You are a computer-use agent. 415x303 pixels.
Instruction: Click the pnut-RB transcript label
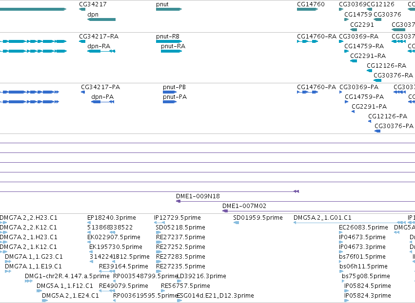[168, 37]
